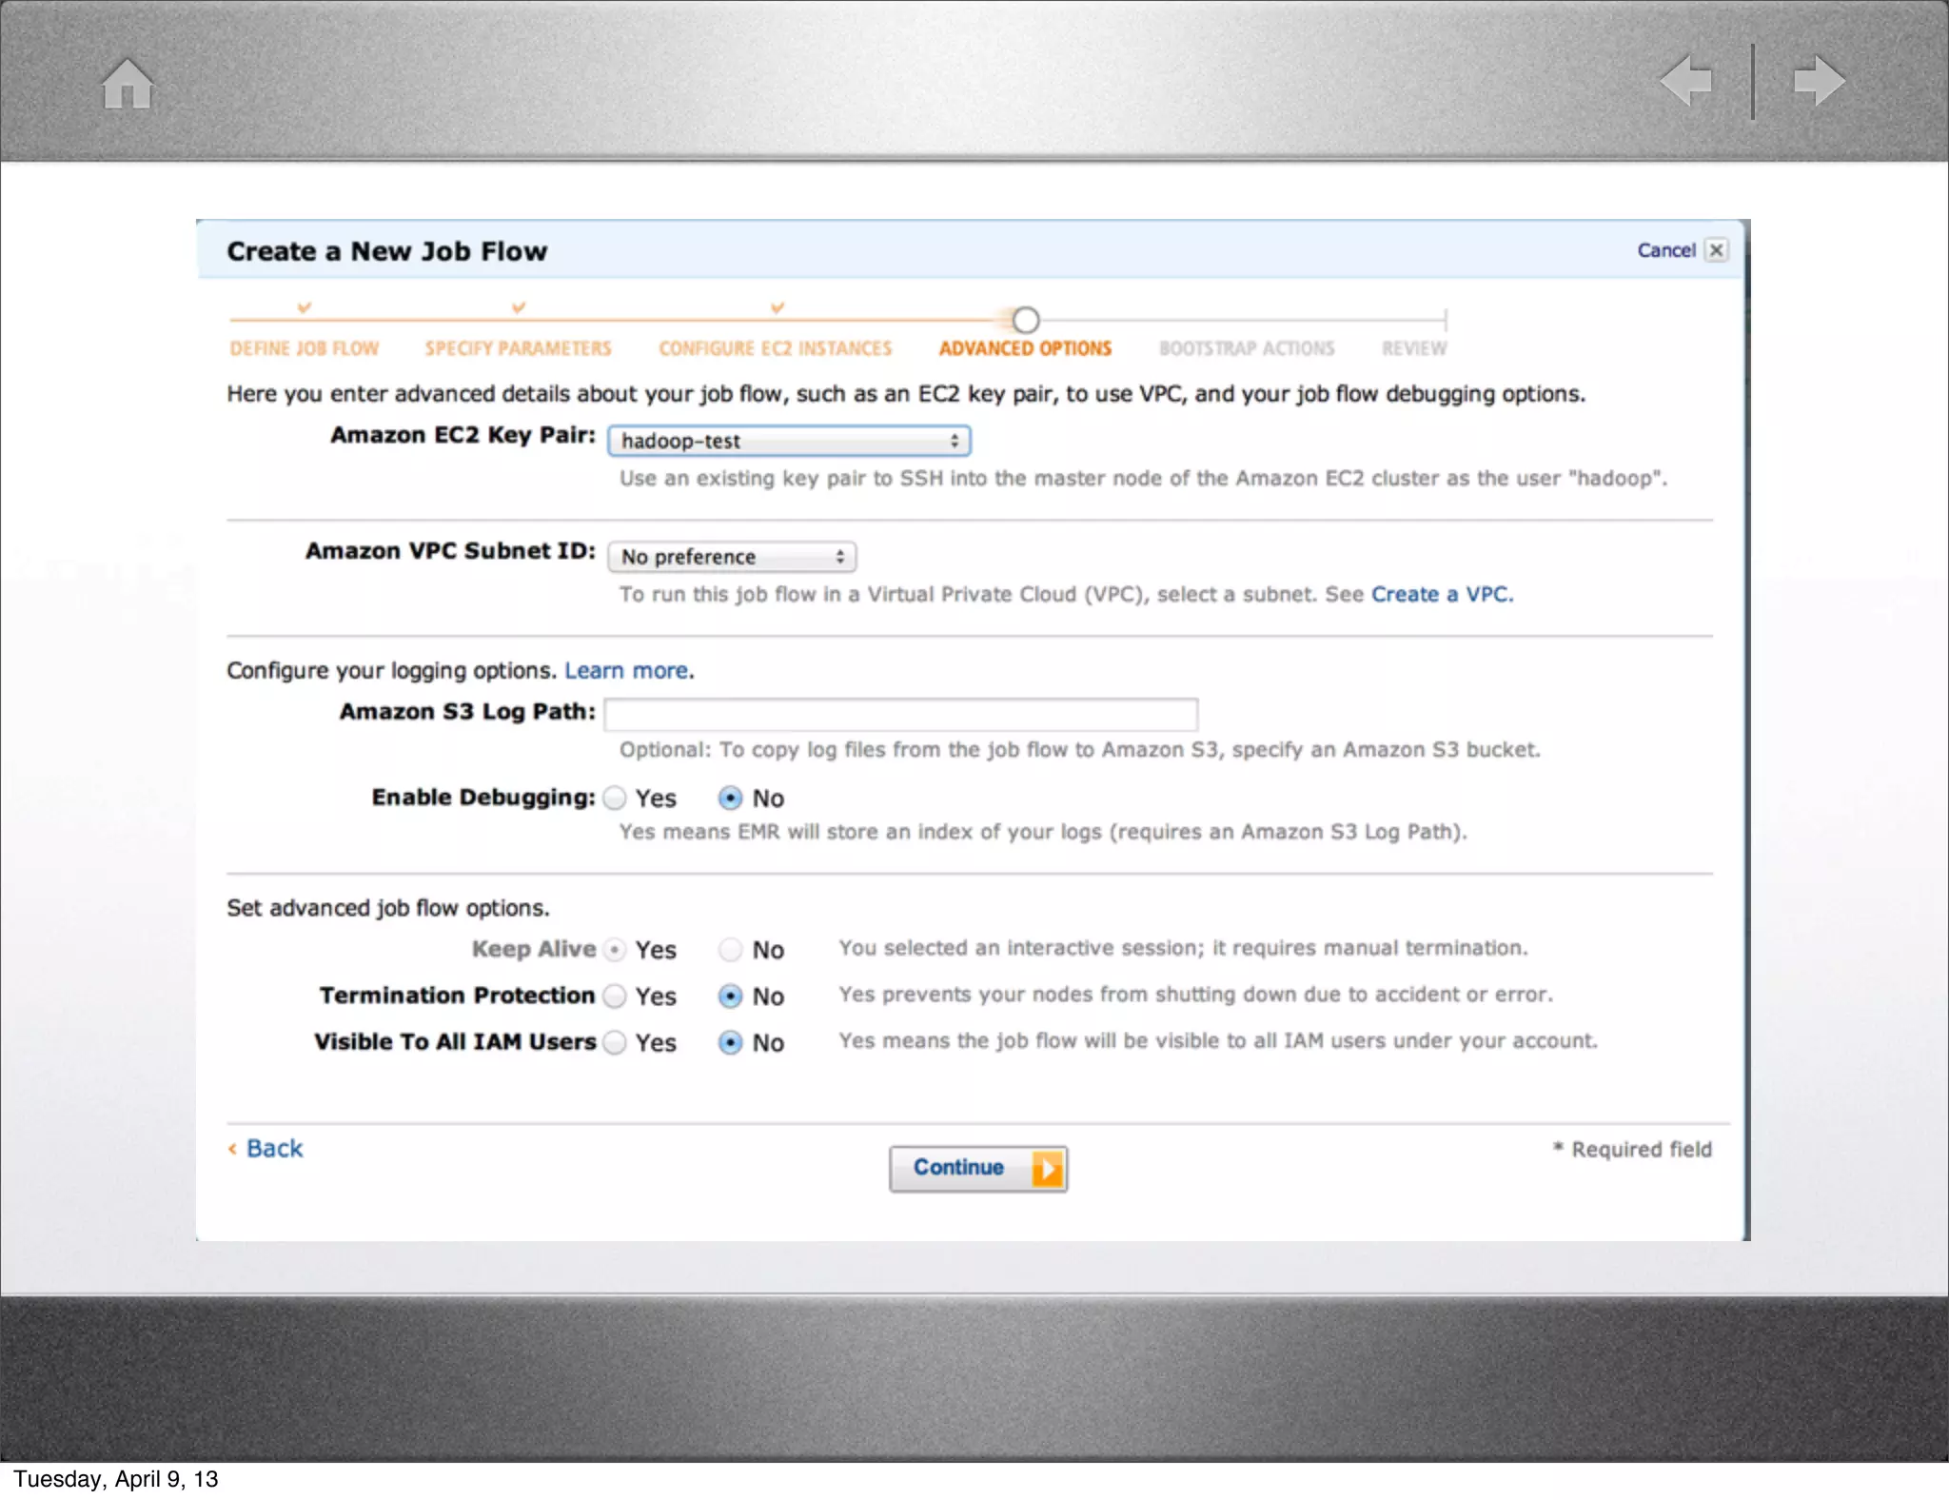
Task: Switch to Review step tab
Action: [1414, 348]
